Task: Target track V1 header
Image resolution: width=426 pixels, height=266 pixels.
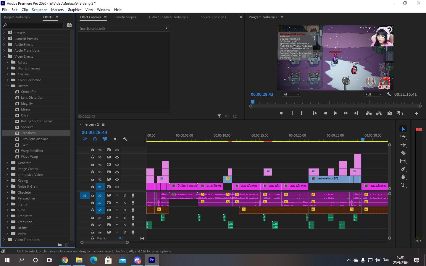Action: (100, 187)
